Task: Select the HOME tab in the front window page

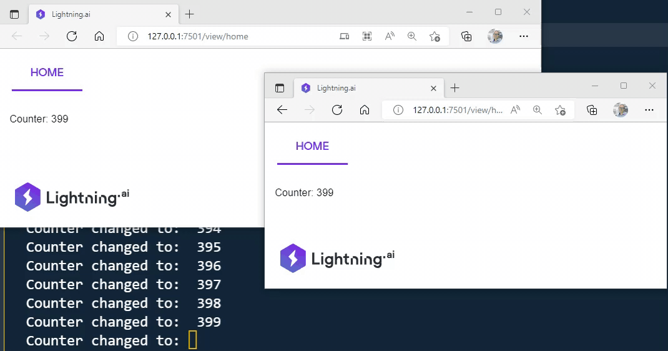Action: coord(312,146)
